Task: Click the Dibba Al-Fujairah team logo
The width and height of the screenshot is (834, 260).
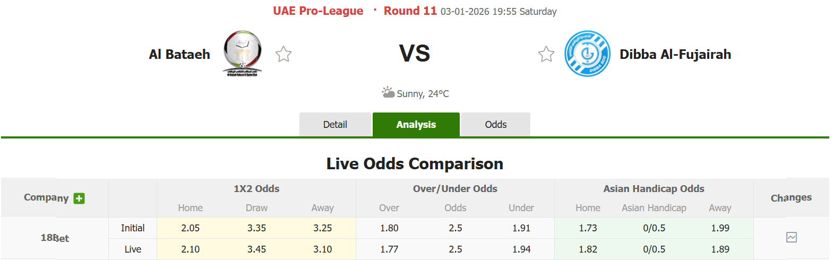Action: 587,54
